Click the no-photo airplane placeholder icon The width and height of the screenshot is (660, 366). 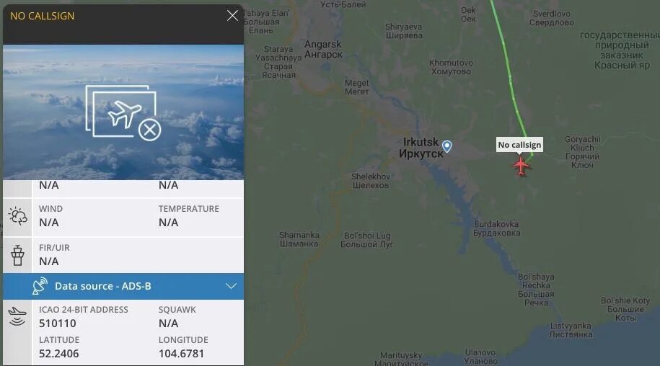tap(123, 113)
